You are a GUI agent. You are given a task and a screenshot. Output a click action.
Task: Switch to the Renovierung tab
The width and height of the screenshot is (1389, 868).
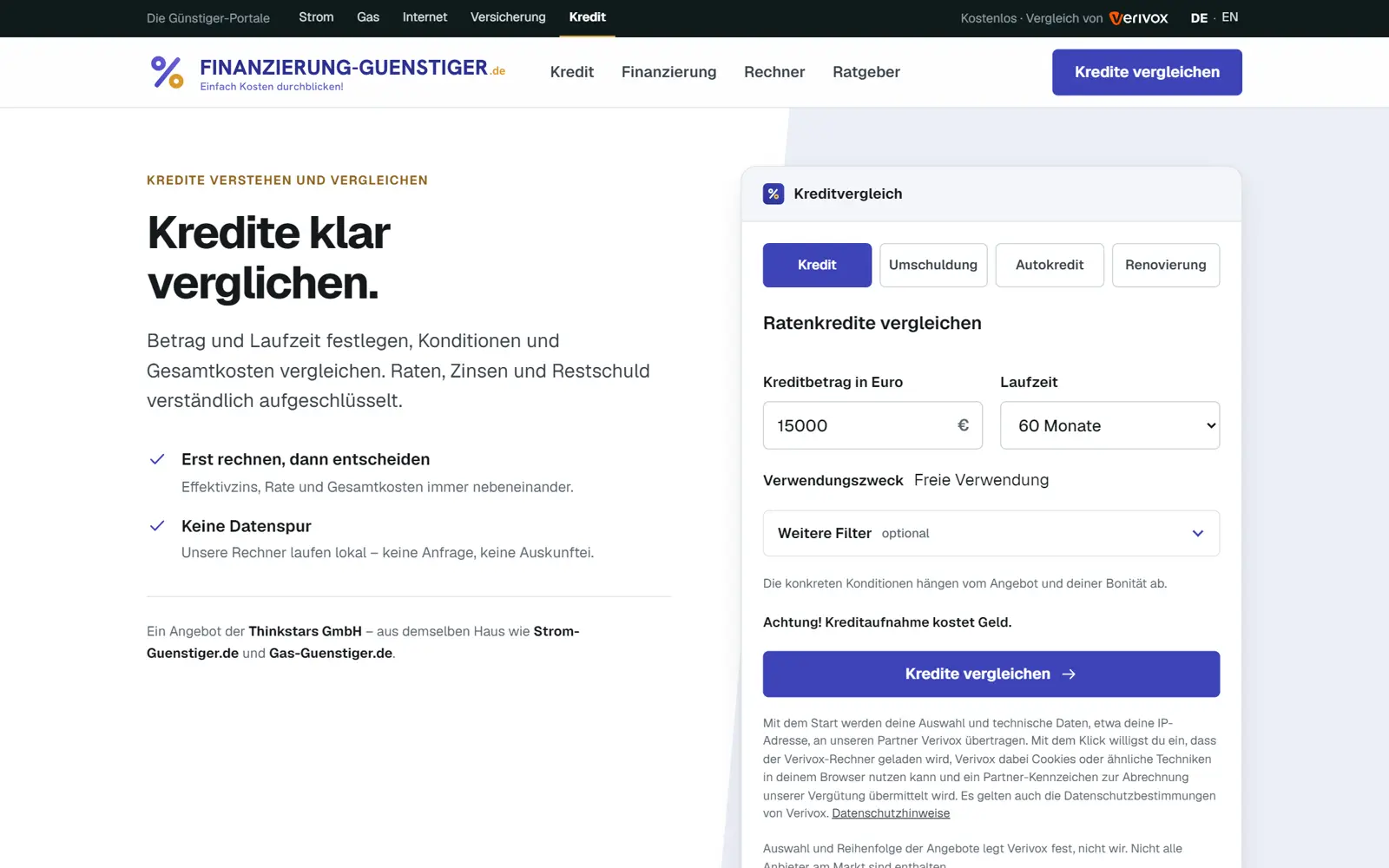(x=1166, y=265)
